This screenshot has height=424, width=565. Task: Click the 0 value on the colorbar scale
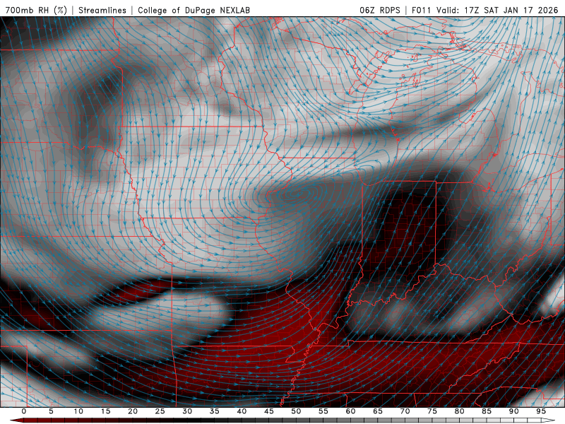point(24,411)
